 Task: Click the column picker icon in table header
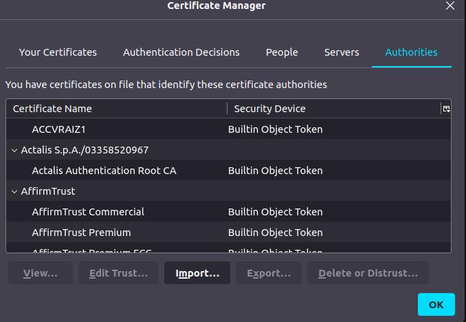(446, 109)
